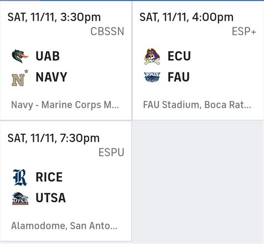Click the UTSA Roadrunners logo

(20, 198)
